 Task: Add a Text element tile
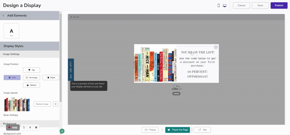point(11,31)
